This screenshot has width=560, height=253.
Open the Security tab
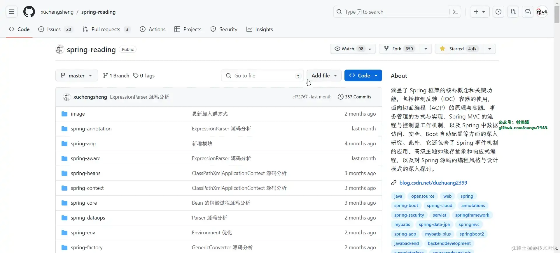pyautogui.click(x=224, y=29)
